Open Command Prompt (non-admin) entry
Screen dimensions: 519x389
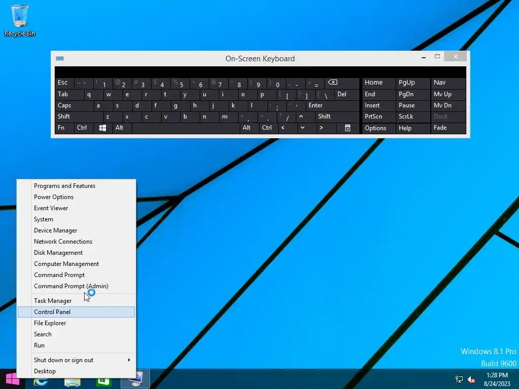coord(76,275)
